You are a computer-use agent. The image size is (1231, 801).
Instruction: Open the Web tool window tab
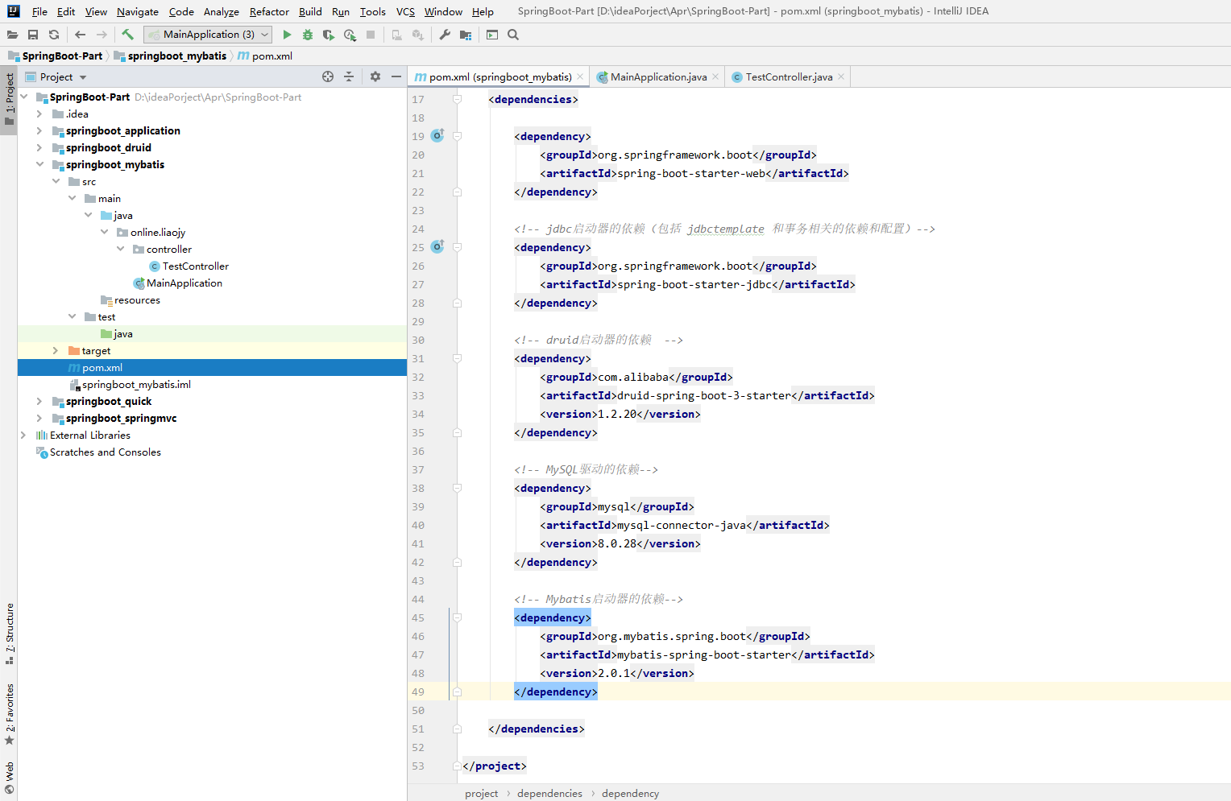click(9, 777)
